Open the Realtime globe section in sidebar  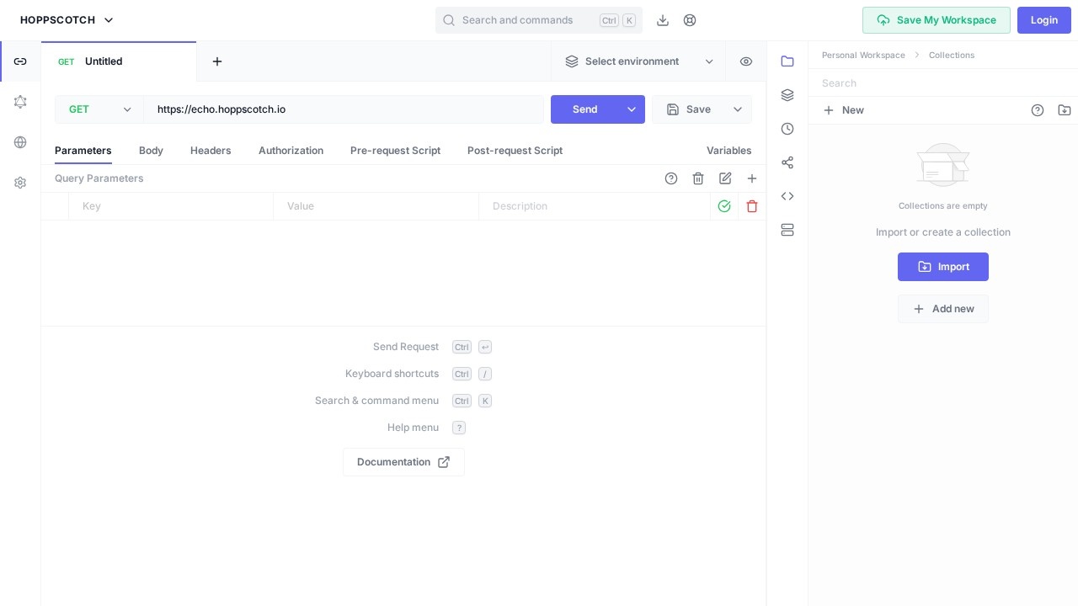point(20,142)
